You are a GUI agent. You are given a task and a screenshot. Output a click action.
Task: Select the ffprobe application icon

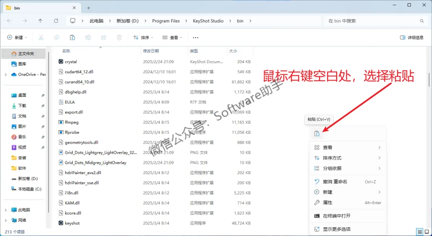[61, 132]
